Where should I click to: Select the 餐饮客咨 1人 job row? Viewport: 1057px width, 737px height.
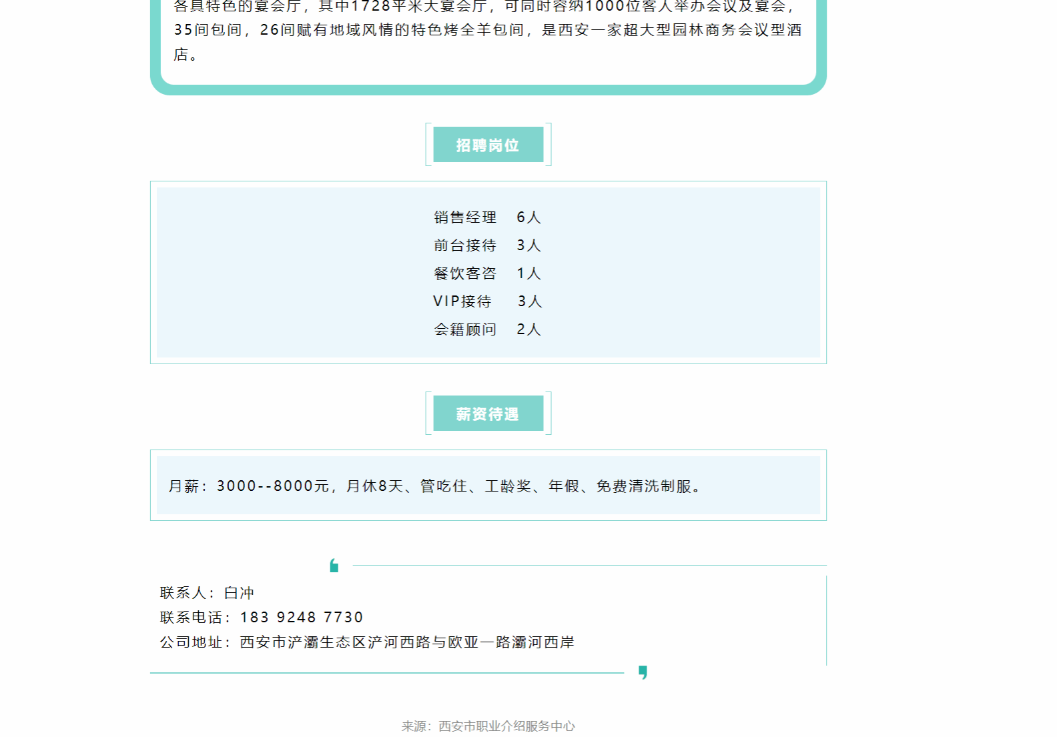tap(487, 273)
